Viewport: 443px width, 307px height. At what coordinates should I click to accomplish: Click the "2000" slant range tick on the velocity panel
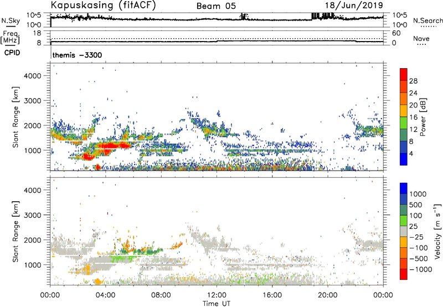tap(33, 240)
